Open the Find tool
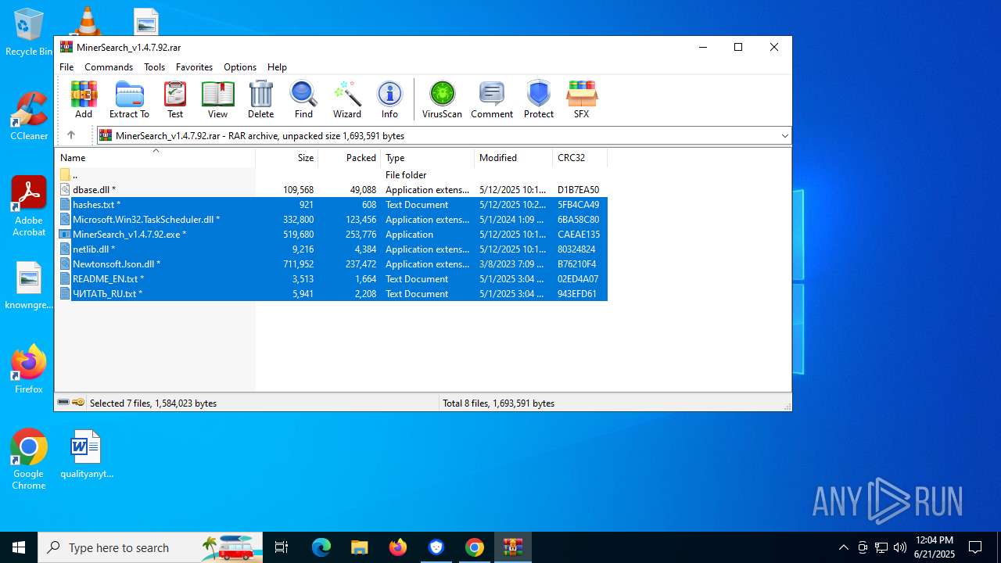 coord(303,99)
